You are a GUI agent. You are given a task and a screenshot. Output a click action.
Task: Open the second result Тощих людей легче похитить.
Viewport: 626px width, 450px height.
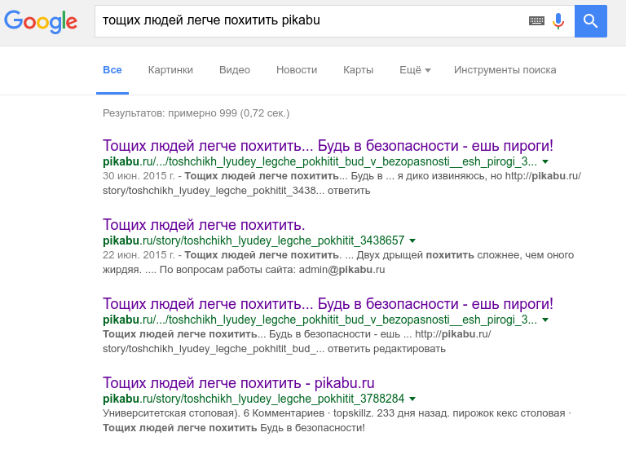(x=204, y=225)
